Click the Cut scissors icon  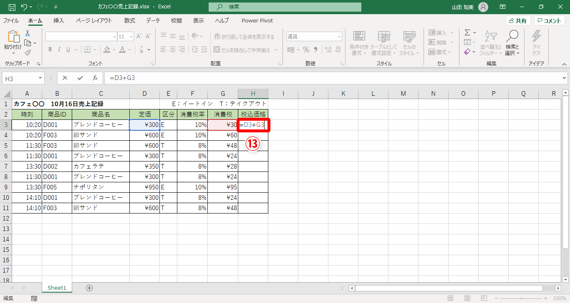(x=28, y=33)
